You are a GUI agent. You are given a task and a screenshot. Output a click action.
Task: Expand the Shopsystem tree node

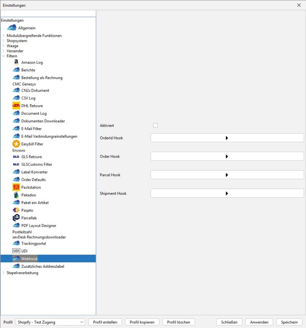click(3, 41)
